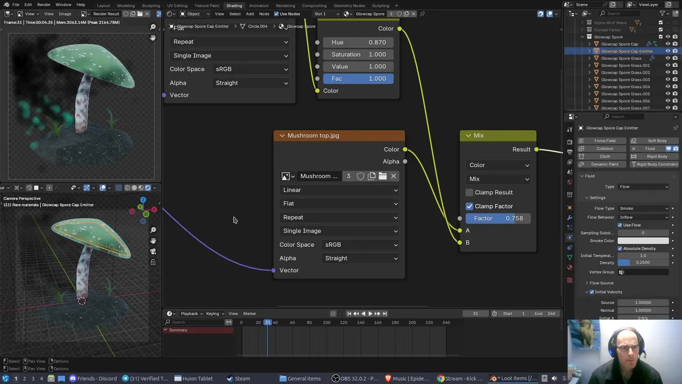Open Color Space sRGB dropdown in Mushroom top node
Viewport: 682px width, 384px height.
click(361, 245)
